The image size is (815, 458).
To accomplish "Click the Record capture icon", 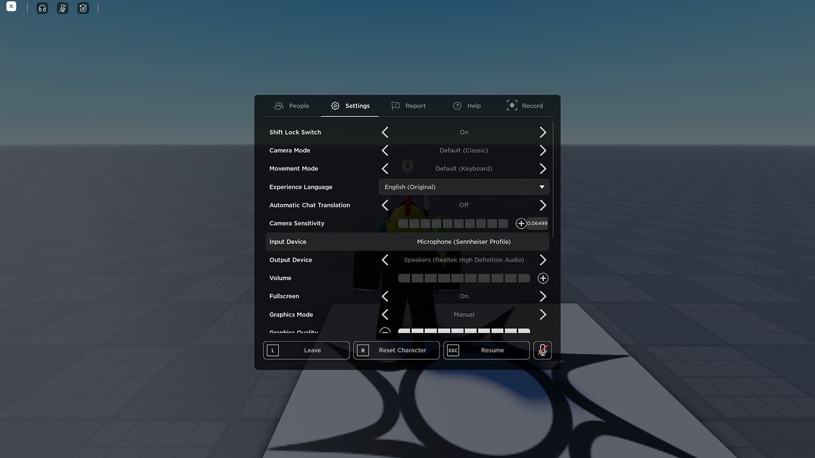I will tap(511, 105).
